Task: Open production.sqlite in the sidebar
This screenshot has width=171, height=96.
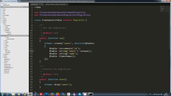Action: pyautogui.click(x=10, y=39)
